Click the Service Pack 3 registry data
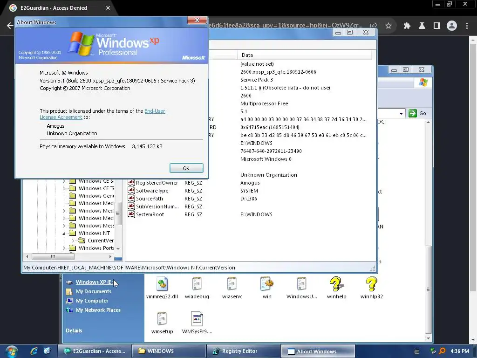The height and width of the screenshot is (358, 477). click(x=257, y=80)
